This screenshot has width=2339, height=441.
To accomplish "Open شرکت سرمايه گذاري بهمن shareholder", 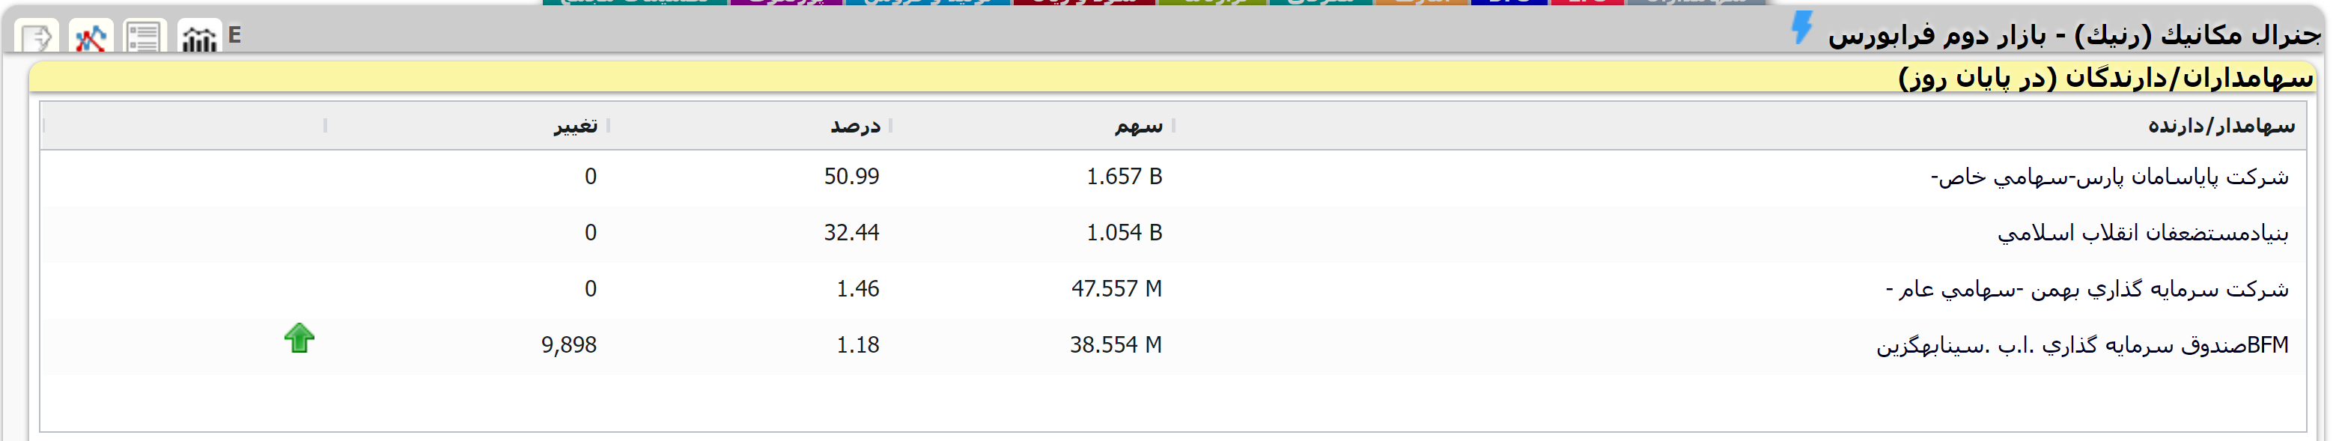I will (x=2087, y=290).
